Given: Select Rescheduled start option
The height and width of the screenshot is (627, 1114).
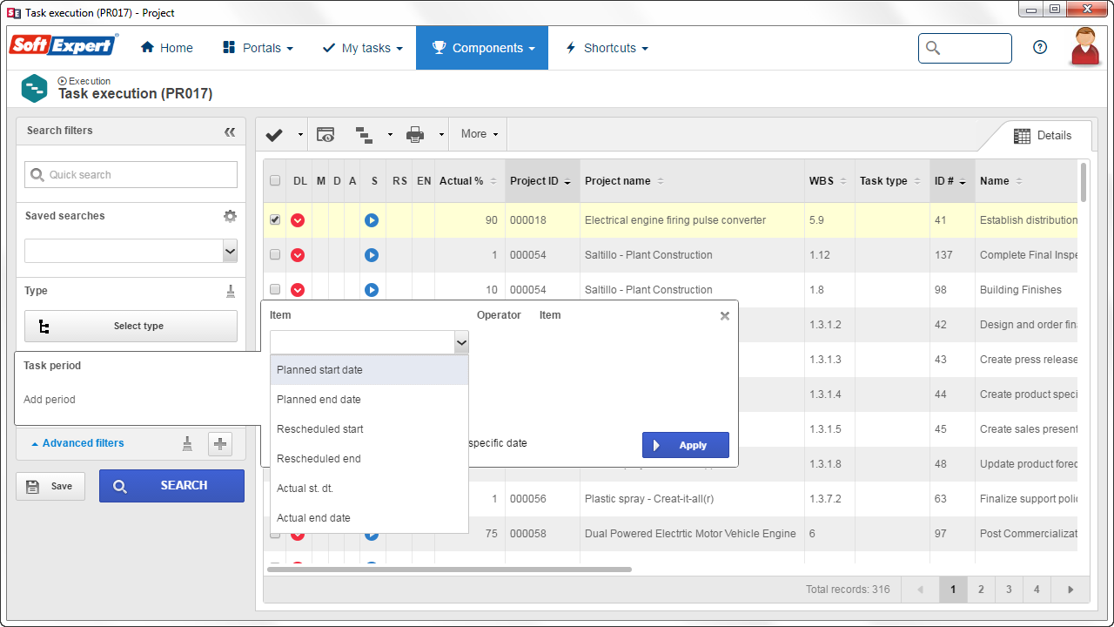Looking at the screenshot, I should [x=369, y=429].
